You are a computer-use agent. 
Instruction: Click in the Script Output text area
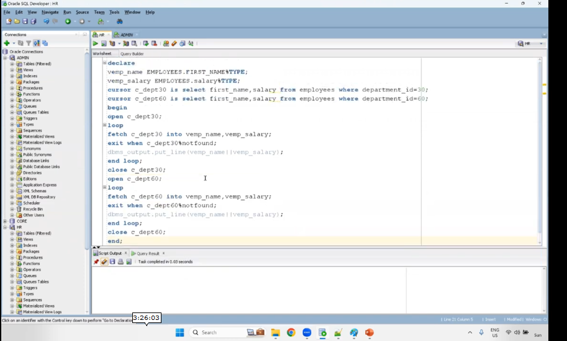pos(249,290)
